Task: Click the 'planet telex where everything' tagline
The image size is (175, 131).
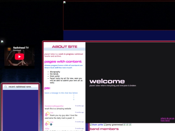Action: pyautogui.click(x=112, y=85)
